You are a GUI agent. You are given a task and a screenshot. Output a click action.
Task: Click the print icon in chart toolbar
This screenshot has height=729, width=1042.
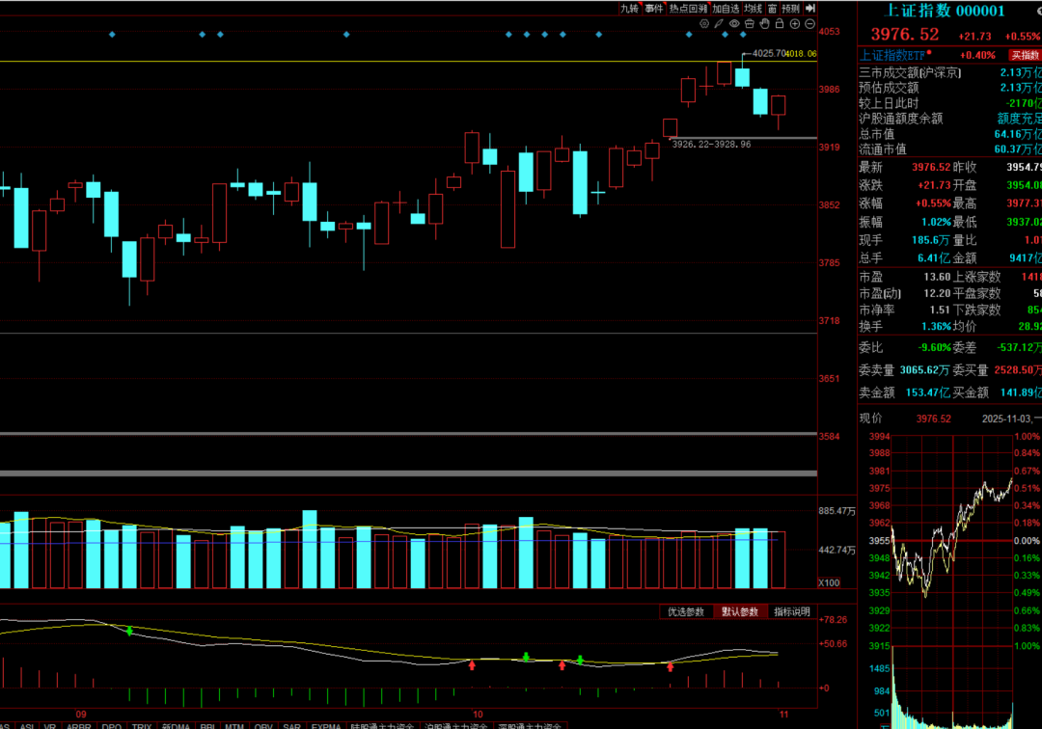(749, 23)
